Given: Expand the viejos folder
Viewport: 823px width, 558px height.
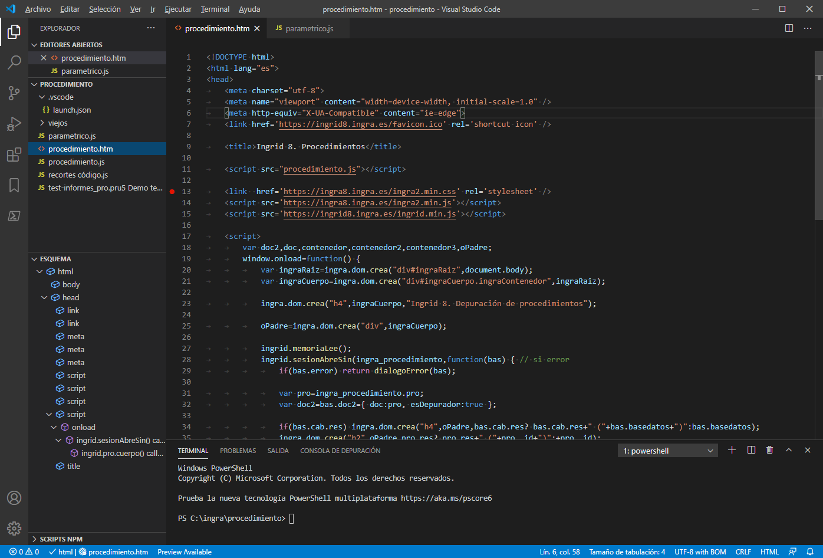Looking at the screenshot, I should point(58,123).
